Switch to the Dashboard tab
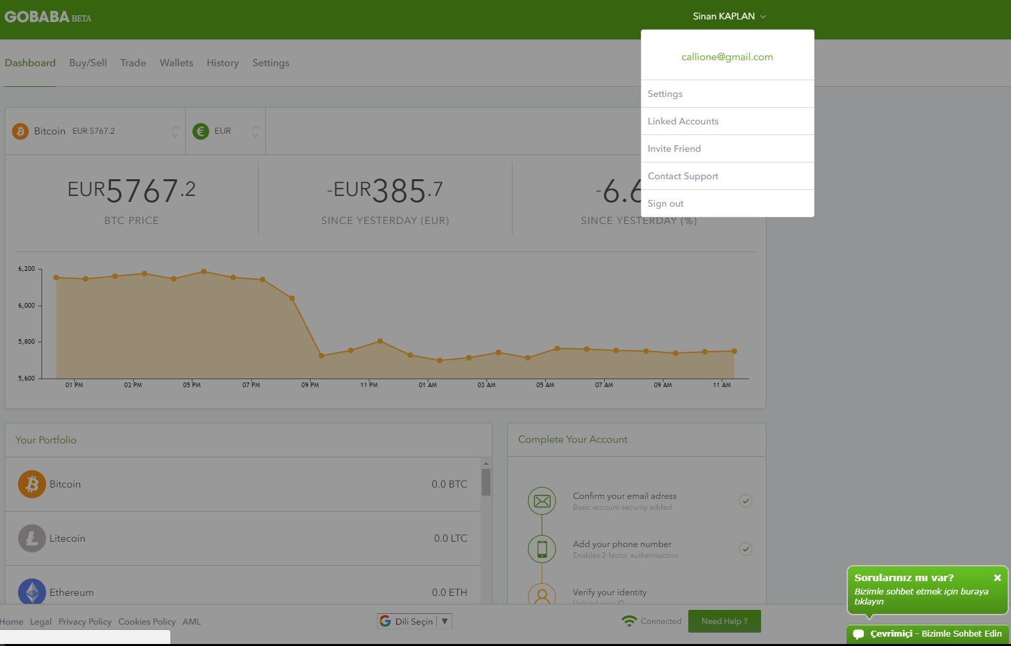Viewport: 1011px width, 646px height. point(30,63)
